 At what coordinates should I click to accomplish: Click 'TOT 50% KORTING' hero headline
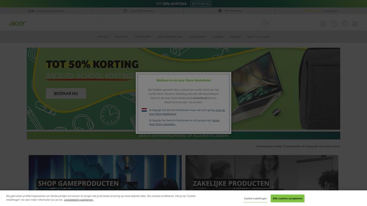[x=92, y=64]
